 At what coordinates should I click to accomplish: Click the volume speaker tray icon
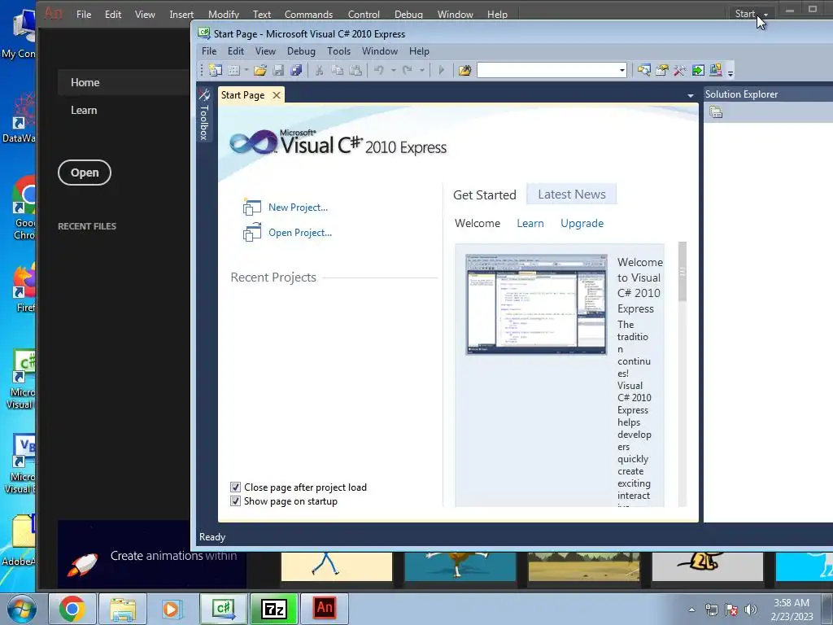coord(750,609)
